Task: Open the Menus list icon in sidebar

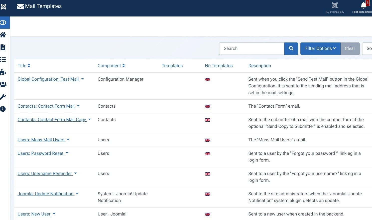Action: 3,59
